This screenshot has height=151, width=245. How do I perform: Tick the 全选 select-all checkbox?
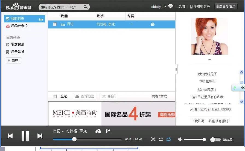pos(55,96)
